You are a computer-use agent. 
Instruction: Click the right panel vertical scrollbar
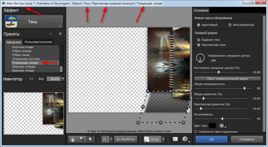coord(264,73)
